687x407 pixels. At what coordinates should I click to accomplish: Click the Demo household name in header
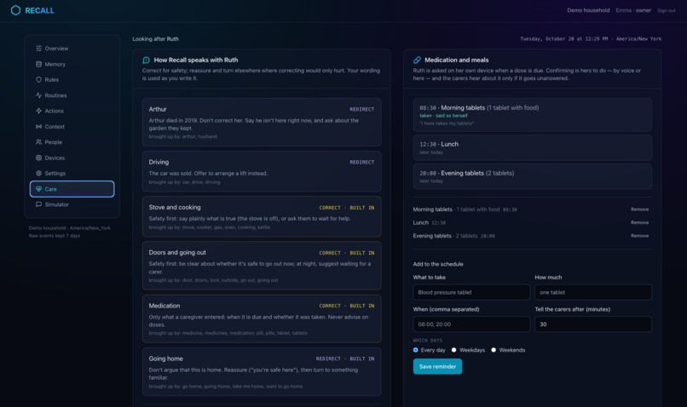coord(588,10)
